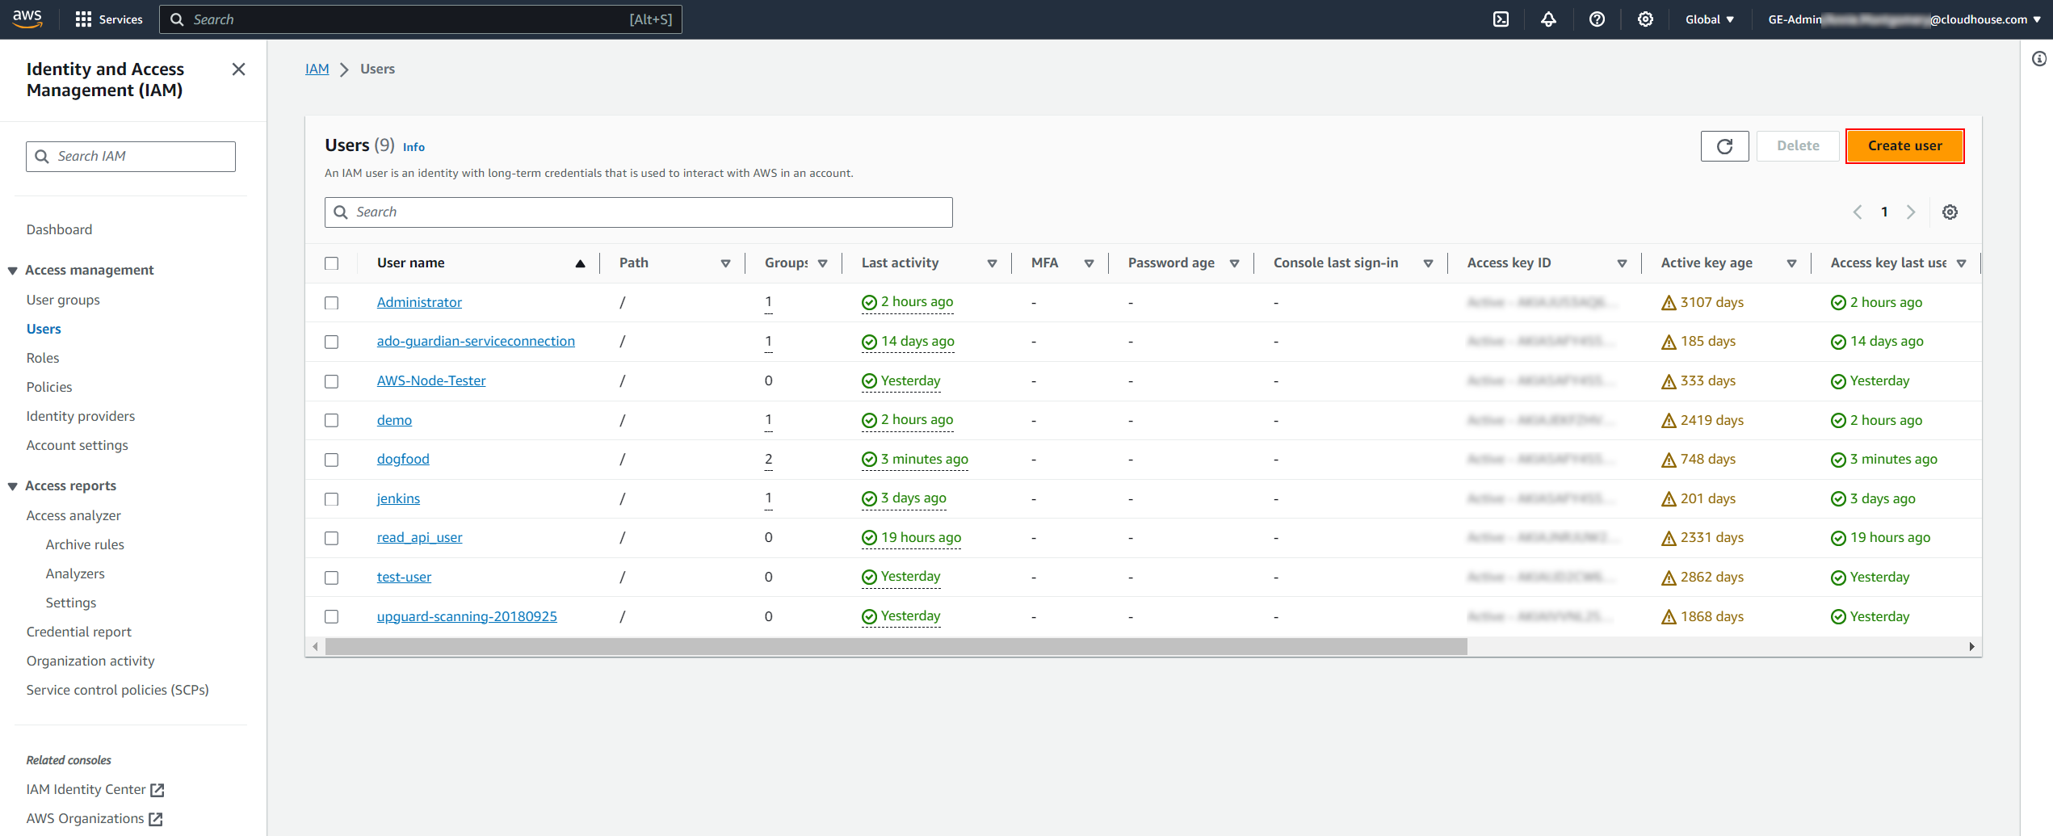This screenshot has height=836, width=2053.
Task: Check the dogfood user row
Action: click(x=331, y=460)
